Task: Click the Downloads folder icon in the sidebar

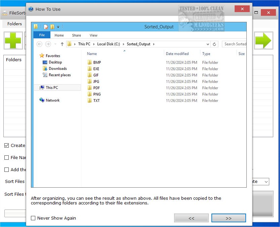Action: click(x=45, y=68)
